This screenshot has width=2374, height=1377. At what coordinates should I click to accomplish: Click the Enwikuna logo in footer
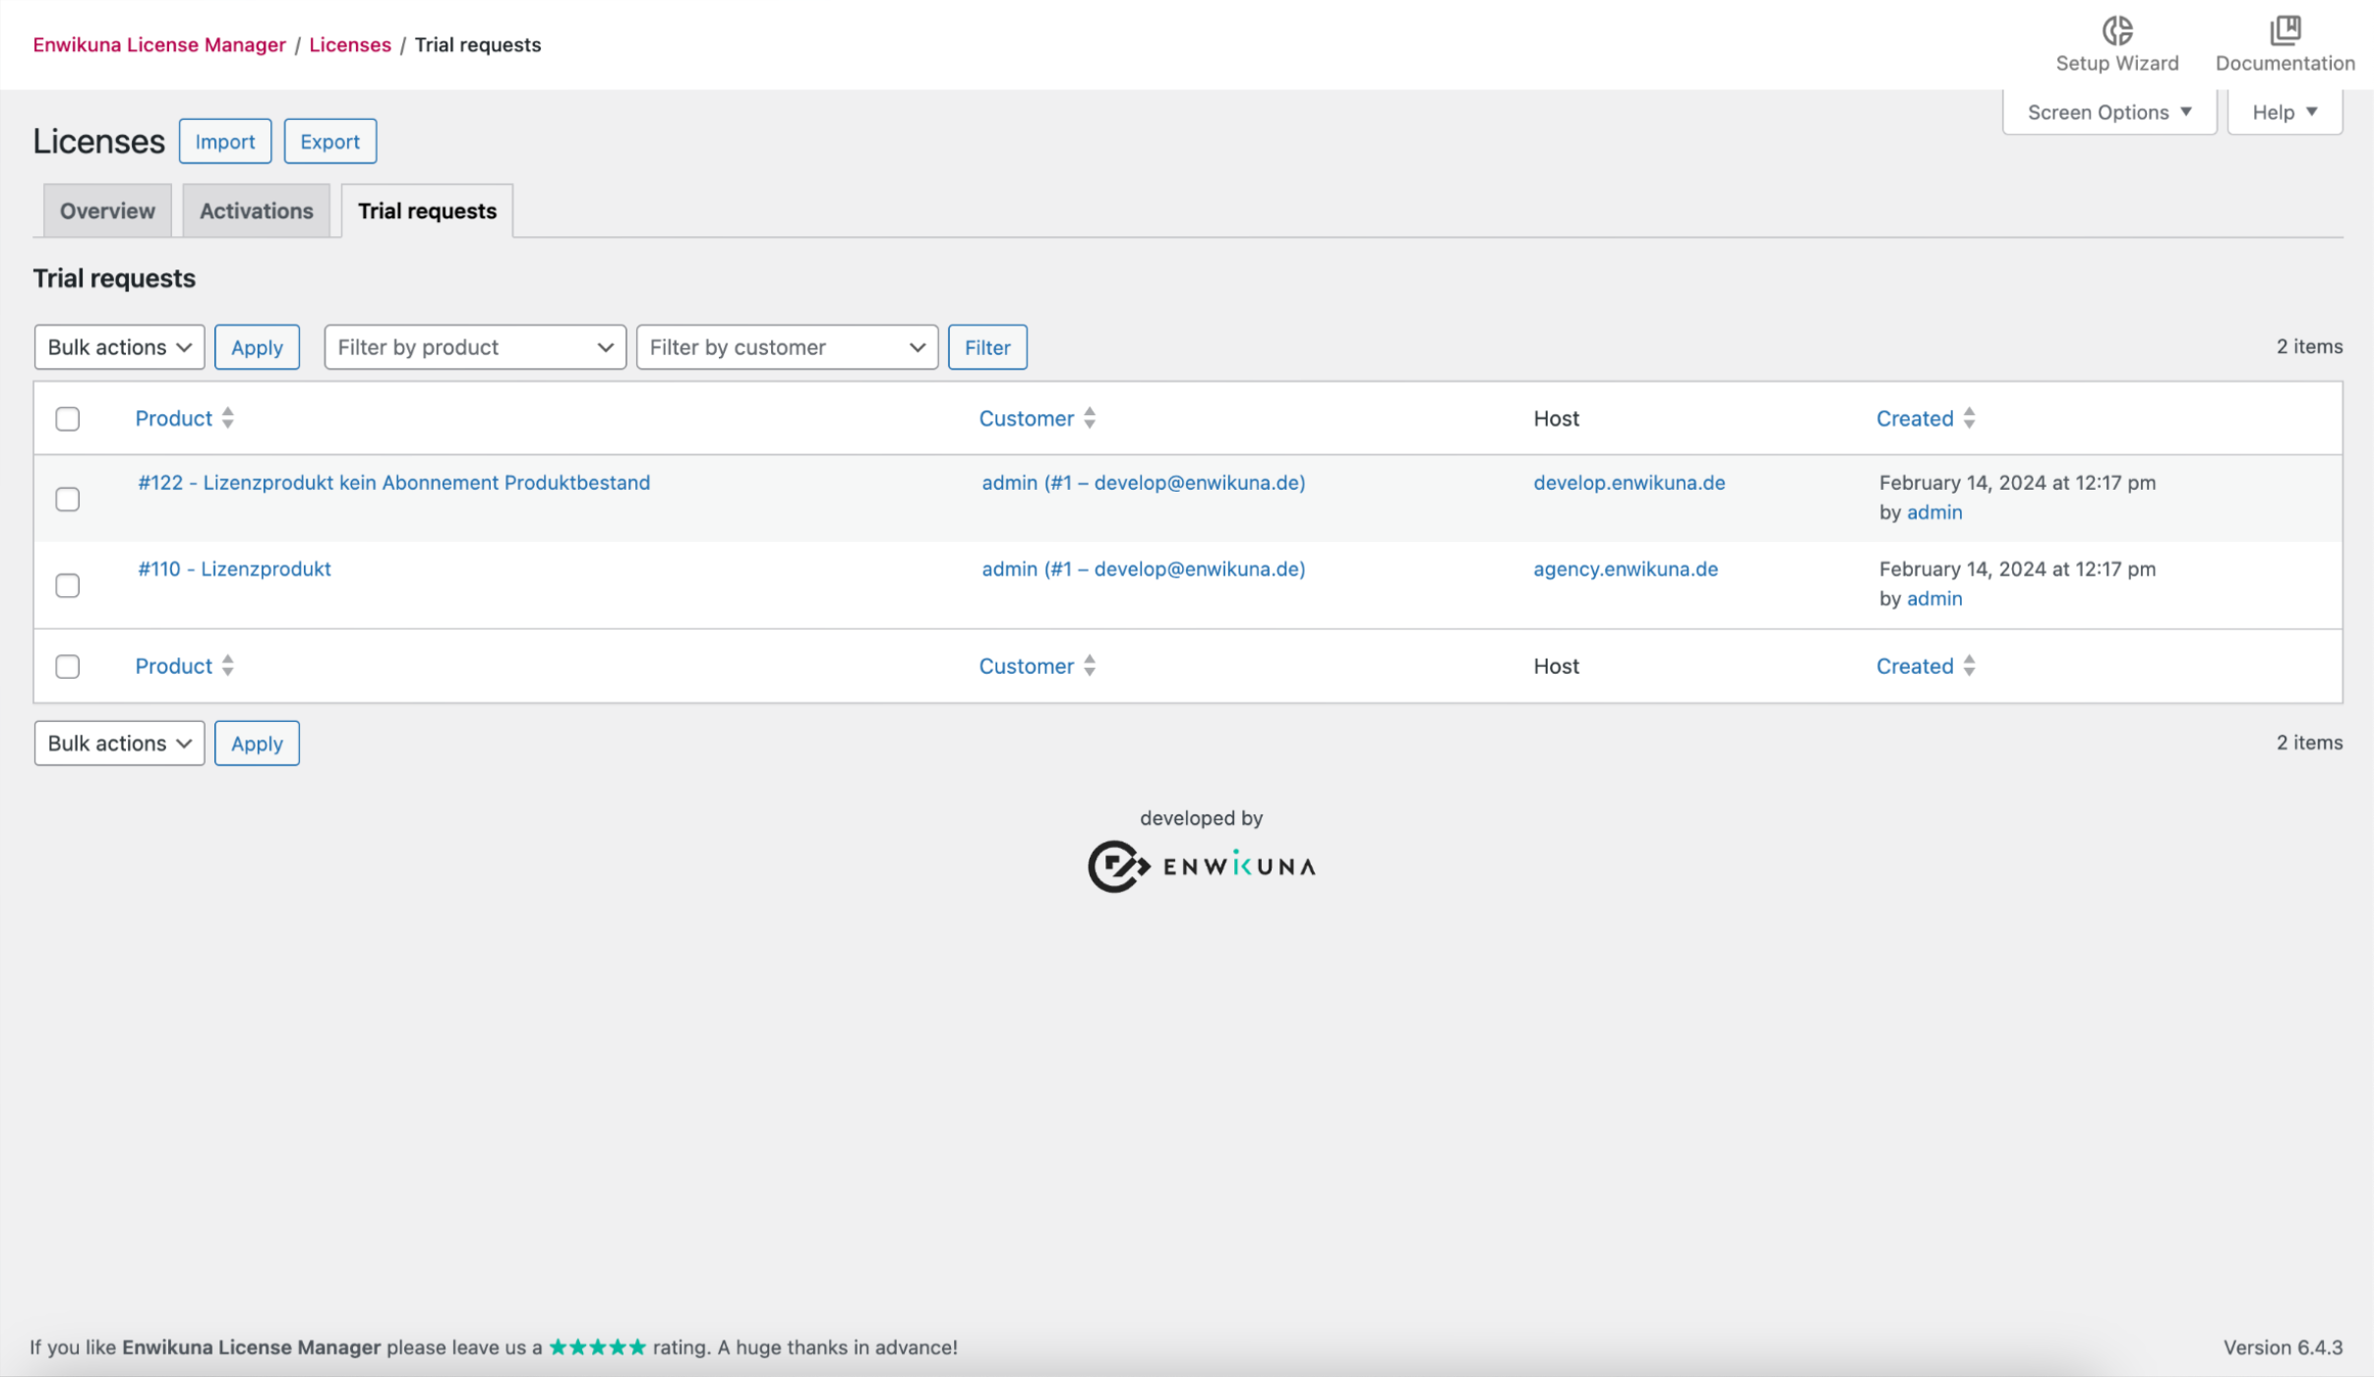point(1201,867)
